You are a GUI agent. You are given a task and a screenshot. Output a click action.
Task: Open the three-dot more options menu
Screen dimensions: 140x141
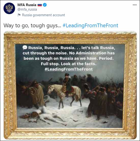click(135, 5)
